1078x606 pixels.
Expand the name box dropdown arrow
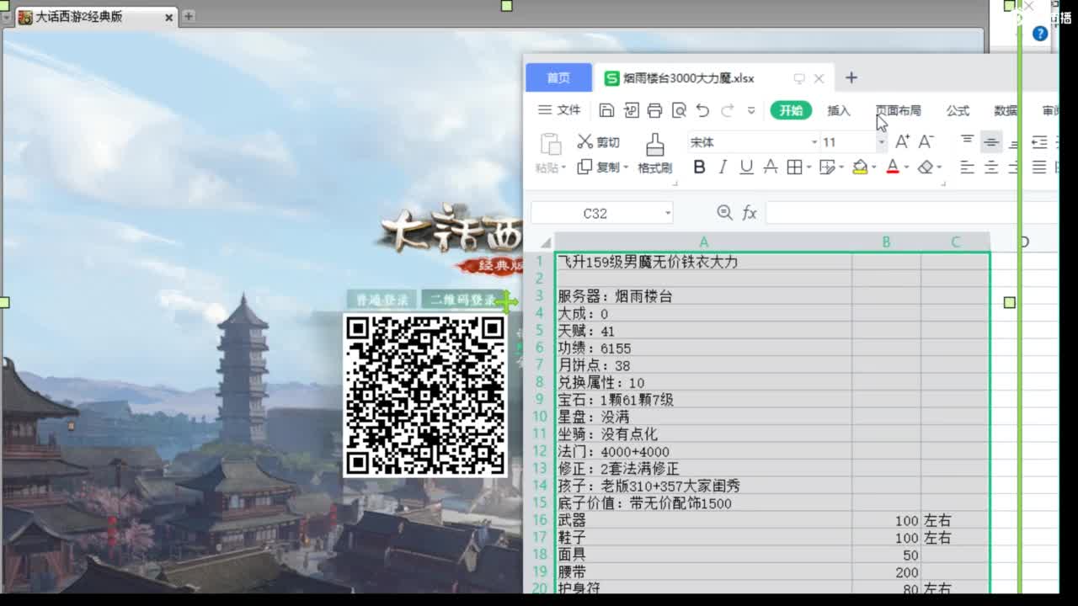click(x=667, y=213)
